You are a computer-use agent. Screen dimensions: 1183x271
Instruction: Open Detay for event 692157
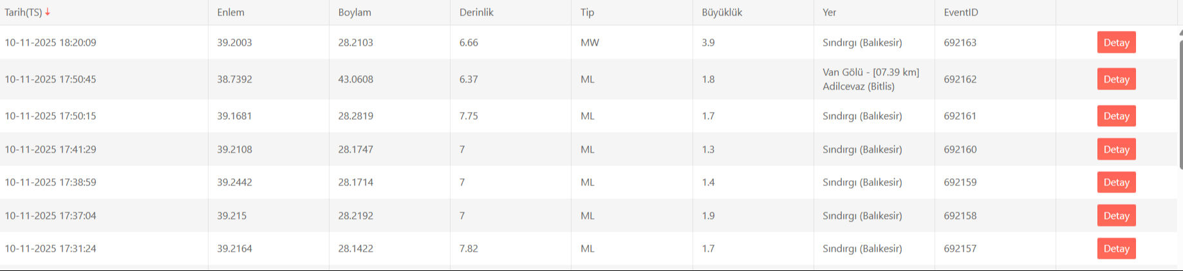(1116, 248)
